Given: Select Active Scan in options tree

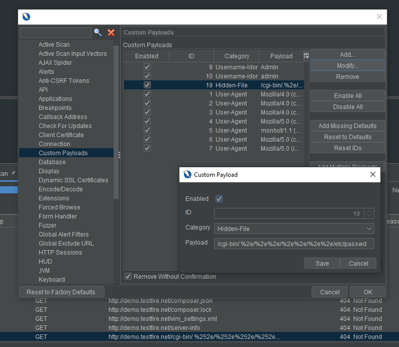Looking at the screenshot, I should (x=54, y=45).
